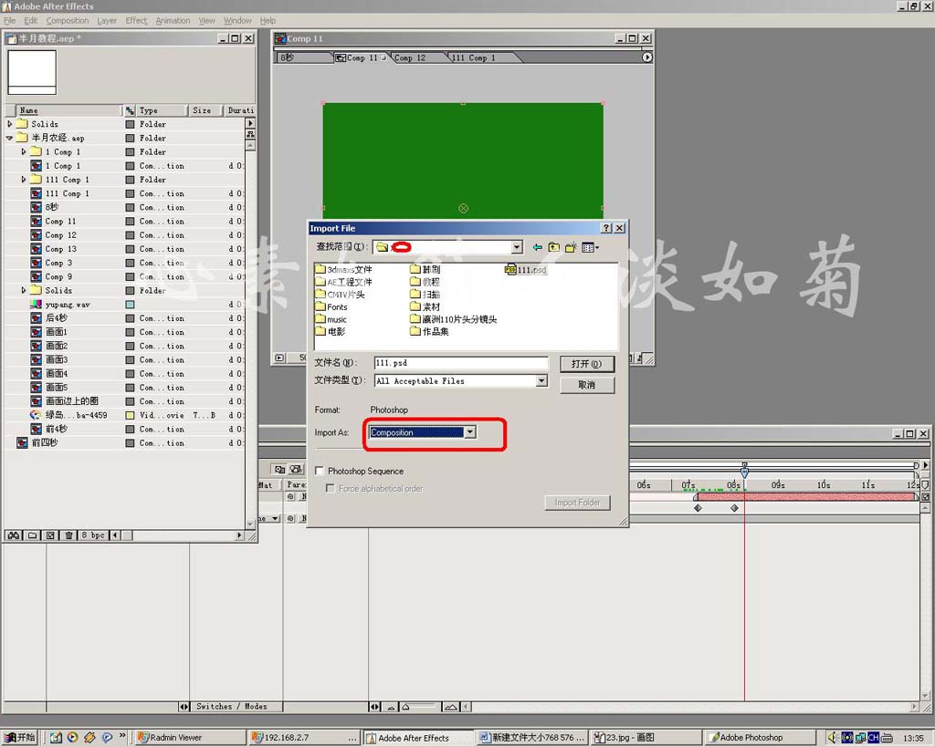Viewport: 935px width, 747px height.
Task: Open the Composition menu
Action: pos(68,20)
